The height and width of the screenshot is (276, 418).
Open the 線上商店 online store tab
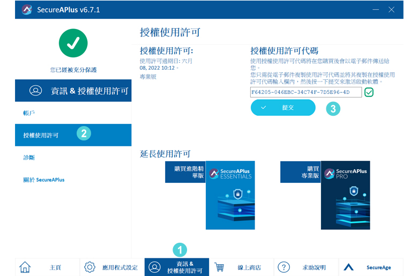(242, 267)
